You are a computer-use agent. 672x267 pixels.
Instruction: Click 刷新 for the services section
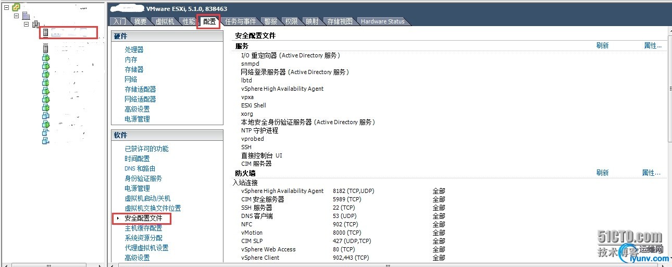[x=602, y=45]
